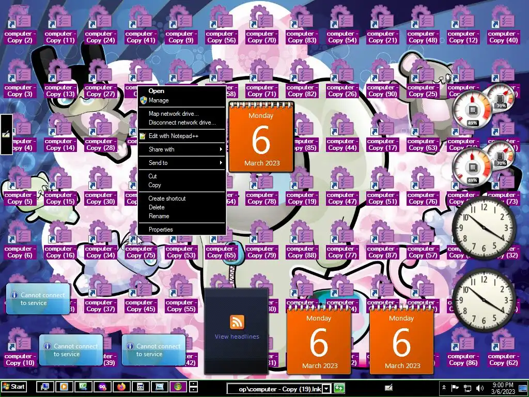Select computer - Copy (44) desktop icon
529x397 pixels.
click(x=342, y=133)
